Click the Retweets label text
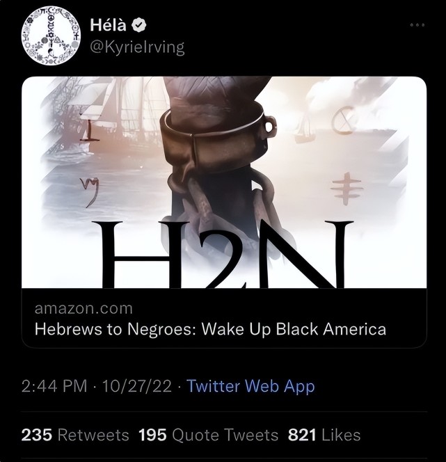Screen dimensions: 446x462 [x=93, y=435]
